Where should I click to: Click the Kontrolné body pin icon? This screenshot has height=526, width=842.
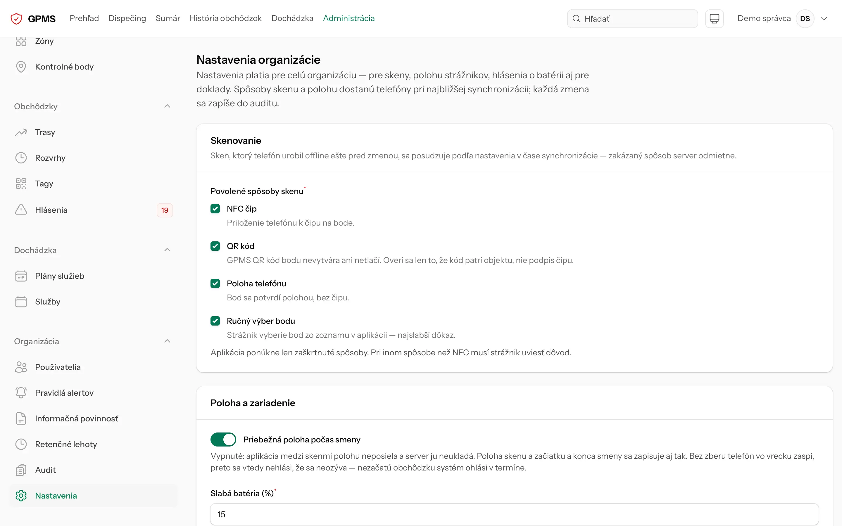tap(21, 67)
